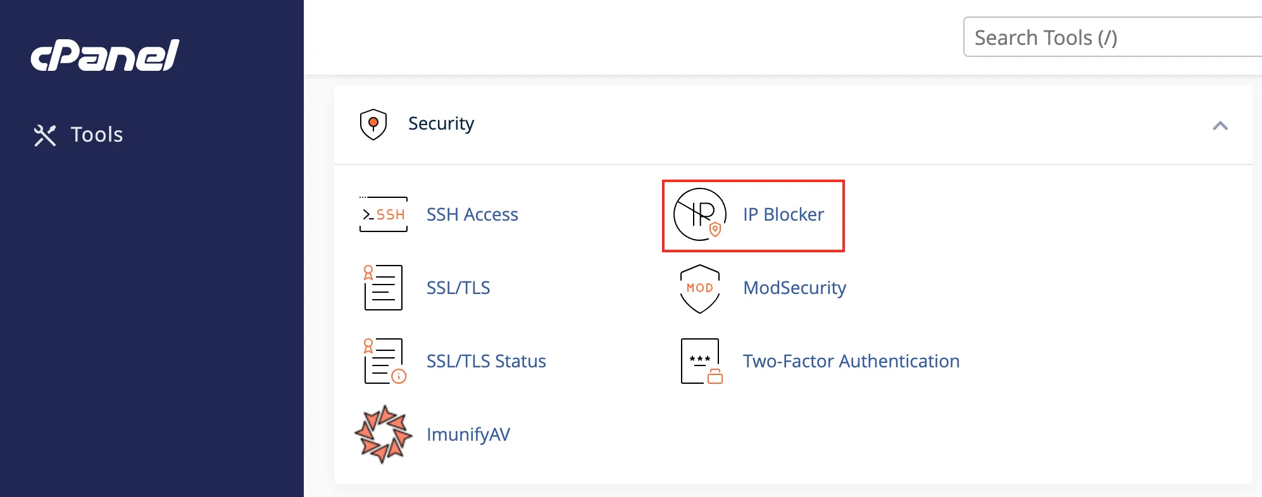Click the Security shield section icon

[x=373, y=124]
